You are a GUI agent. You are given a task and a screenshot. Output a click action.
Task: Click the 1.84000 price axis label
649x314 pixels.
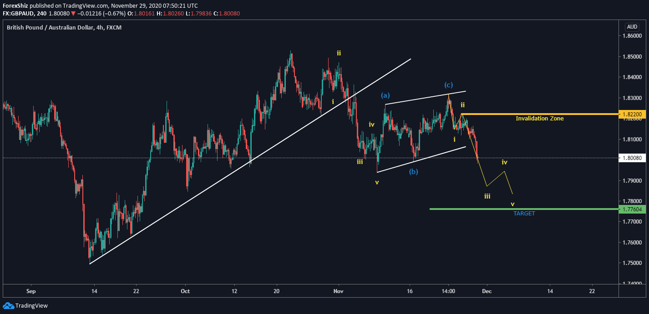pos(632,77)
